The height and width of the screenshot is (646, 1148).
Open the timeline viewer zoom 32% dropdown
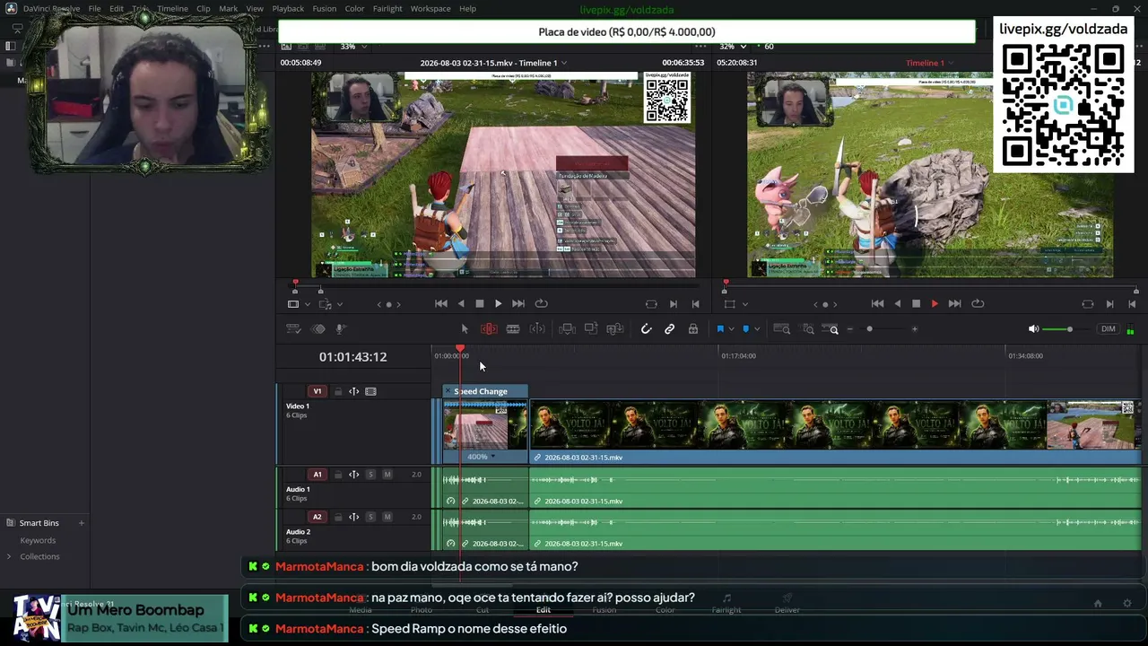(x=732, y=47)
